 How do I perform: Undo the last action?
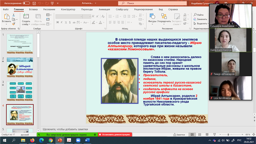click(x=39, y=3)
